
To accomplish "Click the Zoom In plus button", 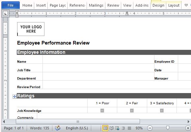I will [188, 128].
